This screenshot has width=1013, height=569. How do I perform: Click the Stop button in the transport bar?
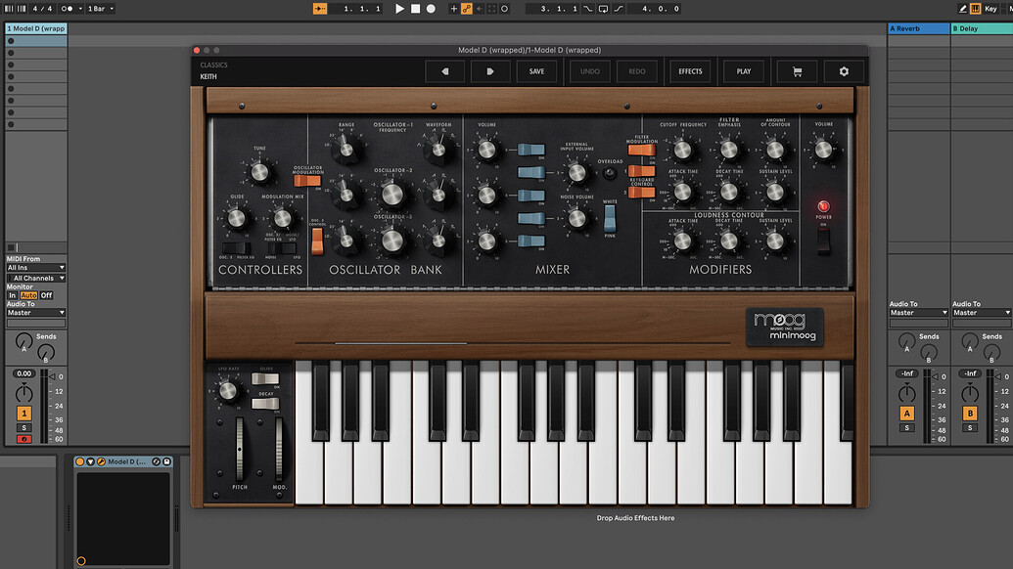click(416, 9)
